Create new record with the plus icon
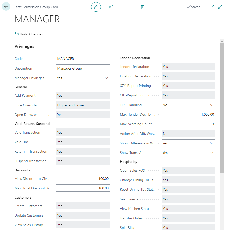The image size is (226, 230). click(x=127, y=7)
